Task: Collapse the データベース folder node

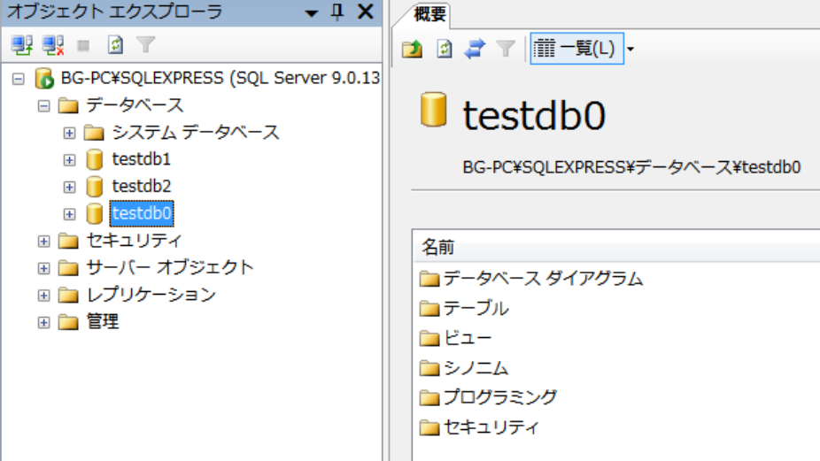Action: [x=44, y=106]
